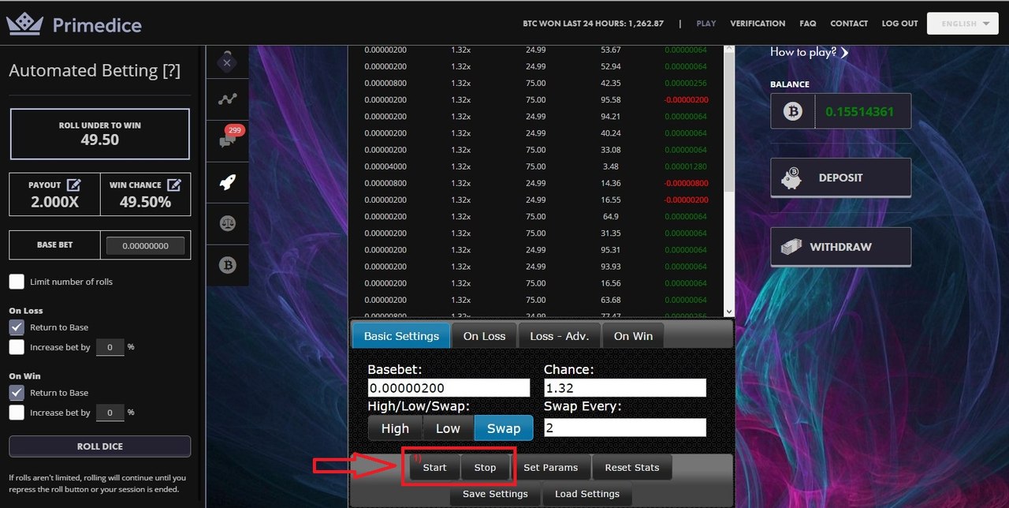
Task: Click LOG OUT in the header
Action: [x=899, y=24]
